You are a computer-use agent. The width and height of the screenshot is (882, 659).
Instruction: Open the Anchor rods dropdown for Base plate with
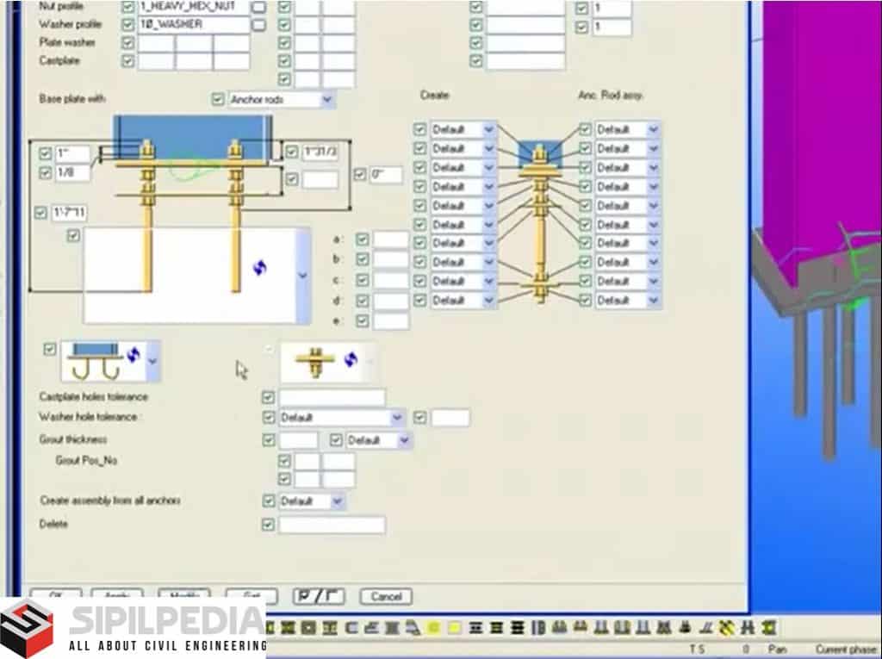[326, 100]
